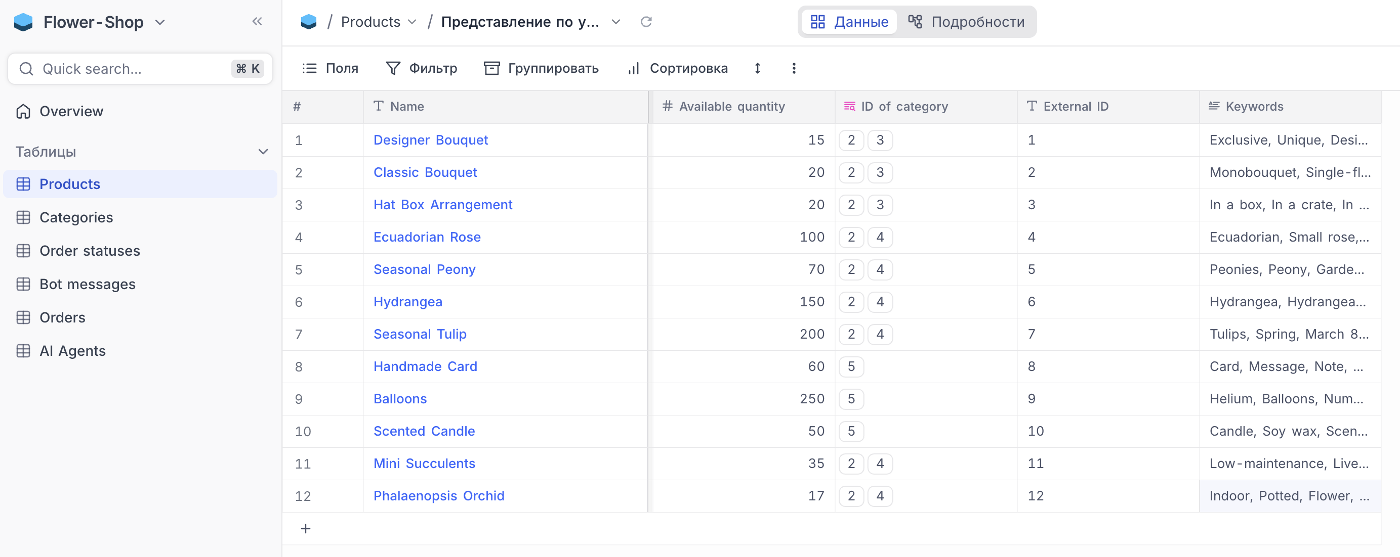
Task: Select the Categories table in sidebar
Action: click(x=75, y=217)
